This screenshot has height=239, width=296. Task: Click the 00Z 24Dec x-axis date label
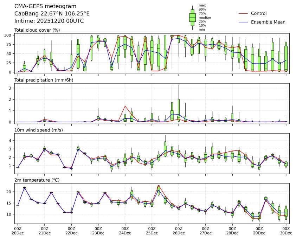click(x=125, y=231)
